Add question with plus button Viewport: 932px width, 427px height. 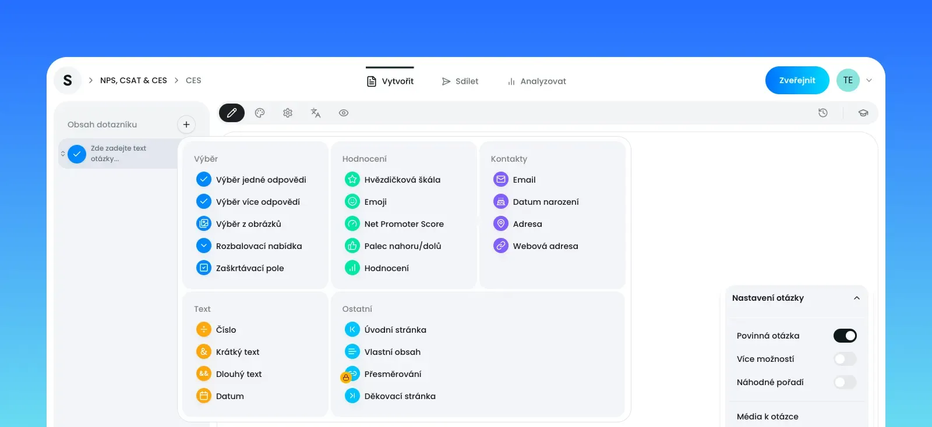click(x=186, y=124)
